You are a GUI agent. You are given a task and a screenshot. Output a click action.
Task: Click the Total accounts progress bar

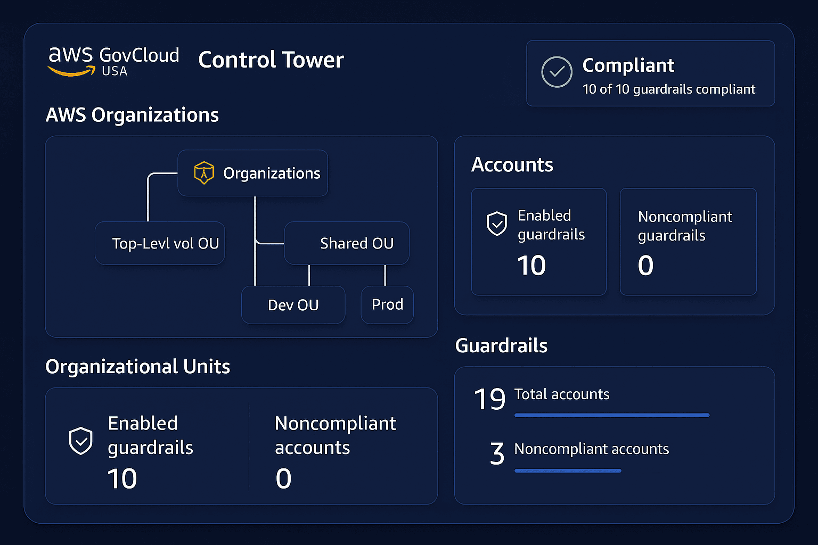click(611, 415)
